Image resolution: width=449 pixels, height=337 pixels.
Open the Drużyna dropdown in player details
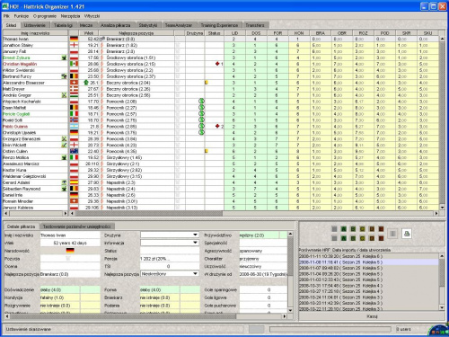tap(170, 235)
